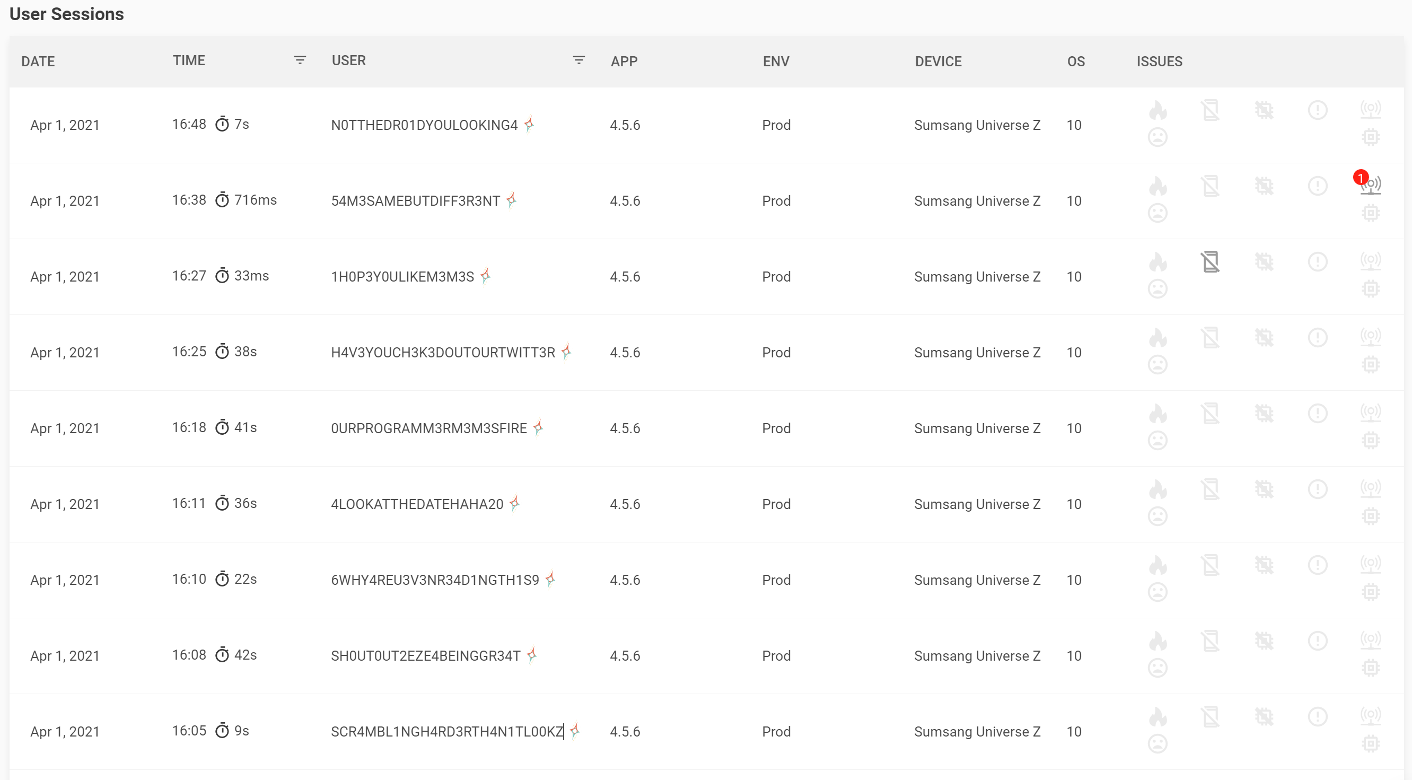
Task: Open session for user 0URPROGRAMM3RM3M3SFIRE
Action: [428, 427]
